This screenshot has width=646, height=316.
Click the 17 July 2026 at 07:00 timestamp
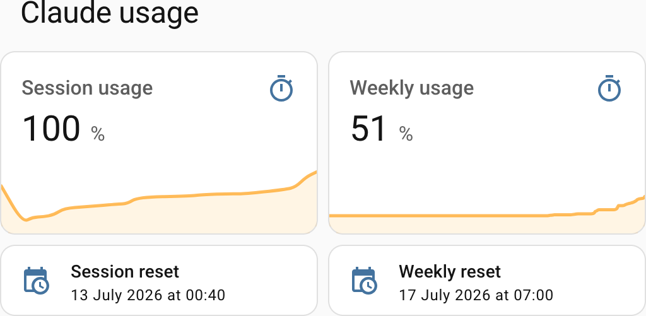coord(476,295)
